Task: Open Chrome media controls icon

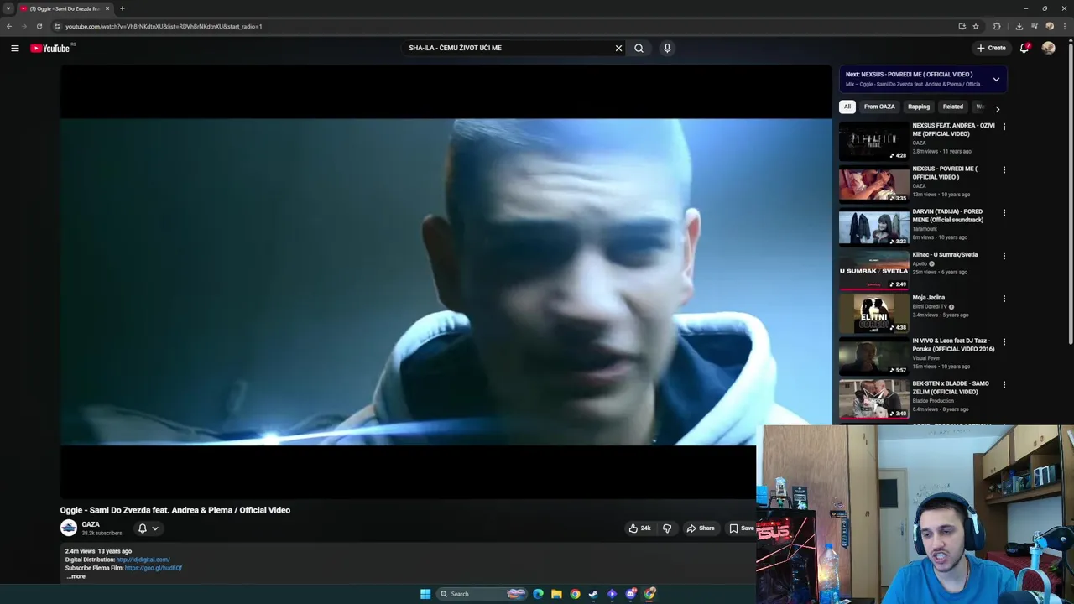Action: point(1035,26)
